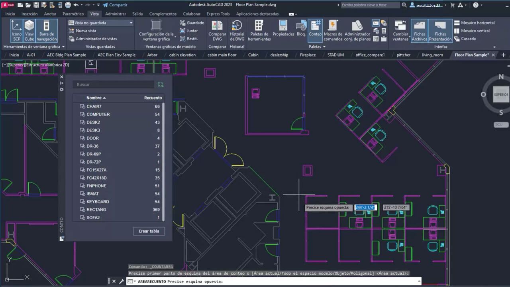Sort by the Nombre column header
Screen dimensions: 510x287
tap(96, 98)
